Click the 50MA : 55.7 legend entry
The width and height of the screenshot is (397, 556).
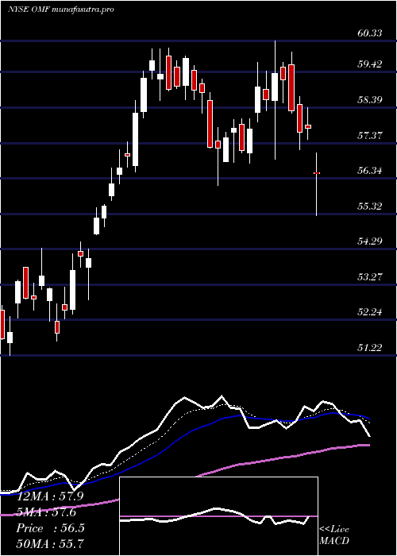point(50,543)
